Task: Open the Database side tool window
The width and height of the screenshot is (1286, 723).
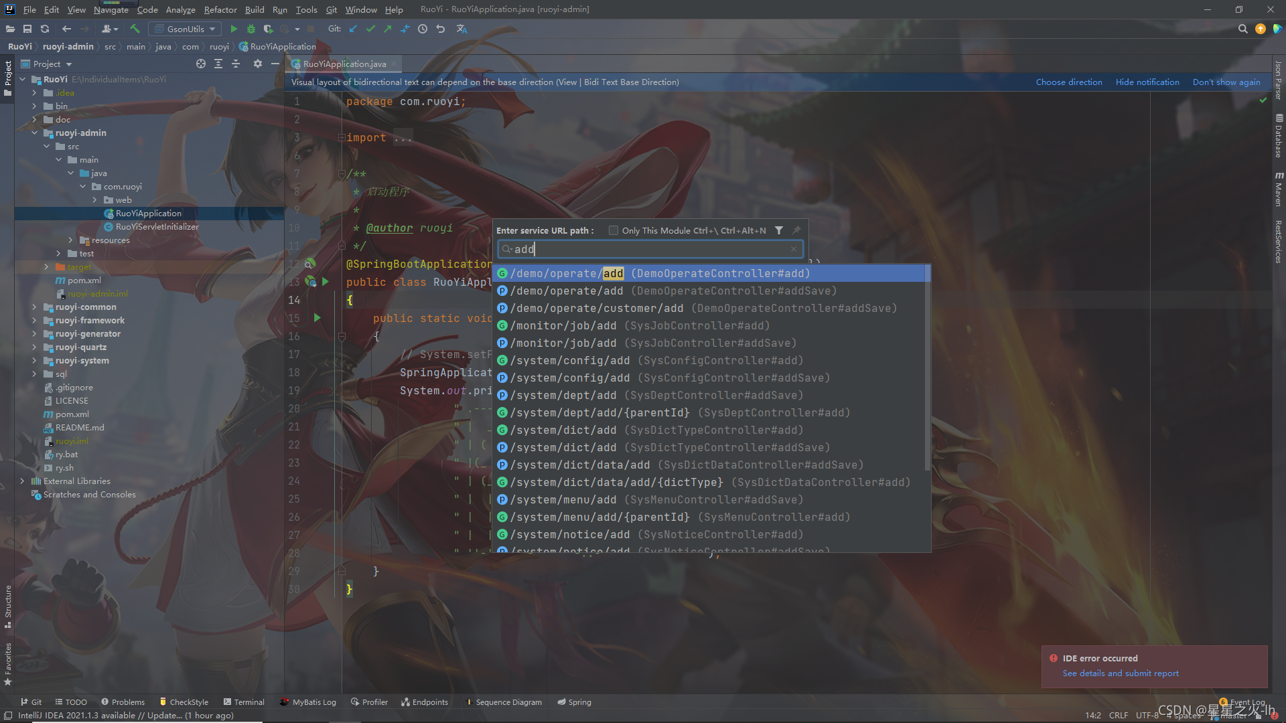Action: pyautogui.click(x=1279, y=136)
